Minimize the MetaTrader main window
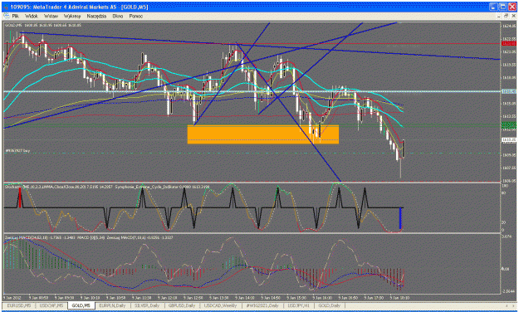This screenshot has height=312, width=519. (494, 7)
